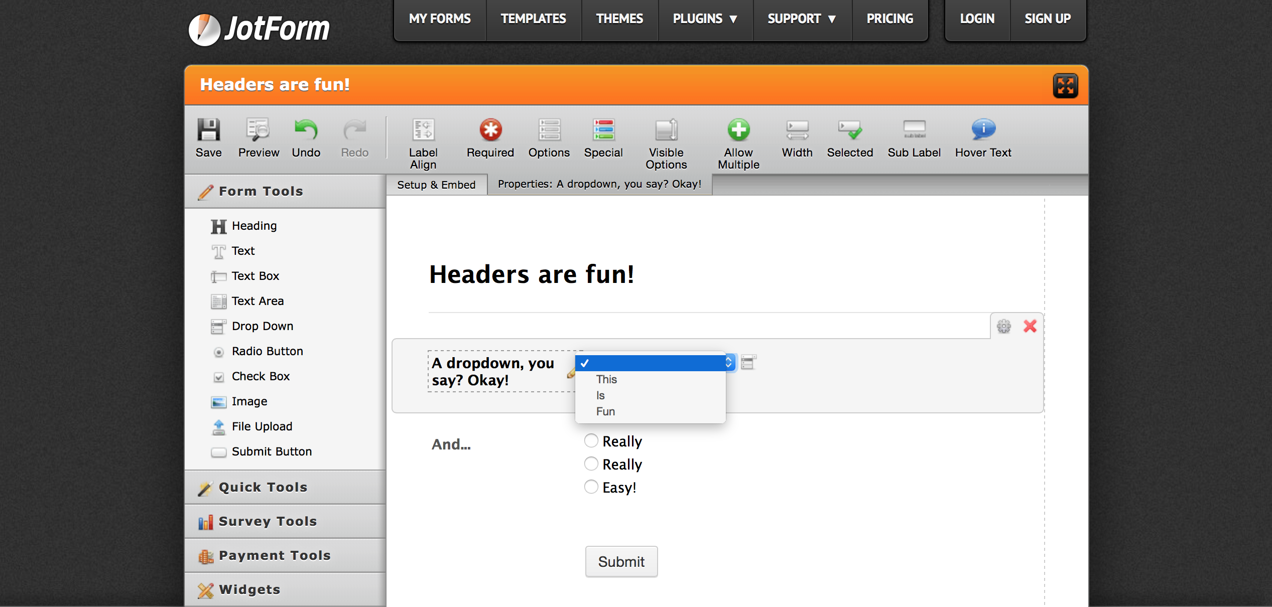
Task: Click the Save floppy disk icon
Action: coord(208,130)
